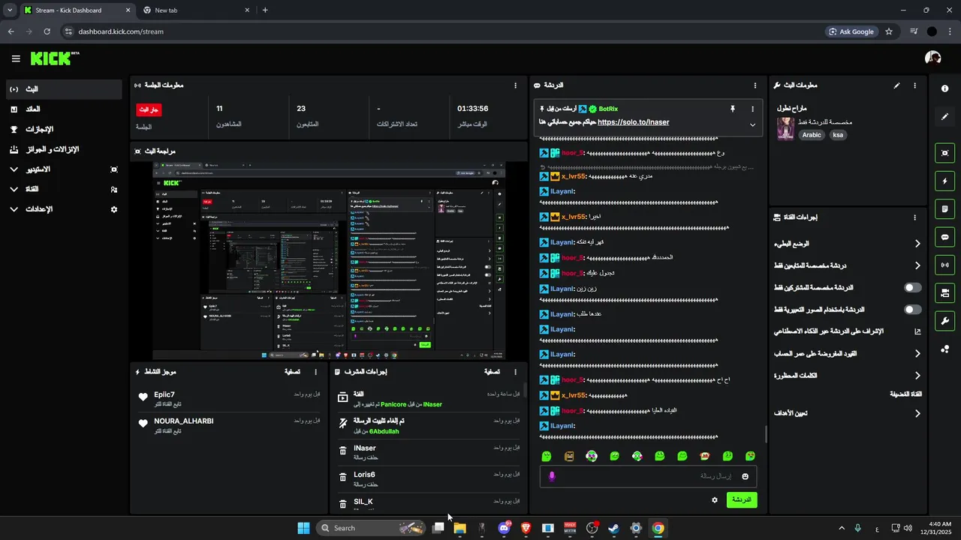
Task: Open the activity feed panel options menu
Action: (x=315, y=371)
